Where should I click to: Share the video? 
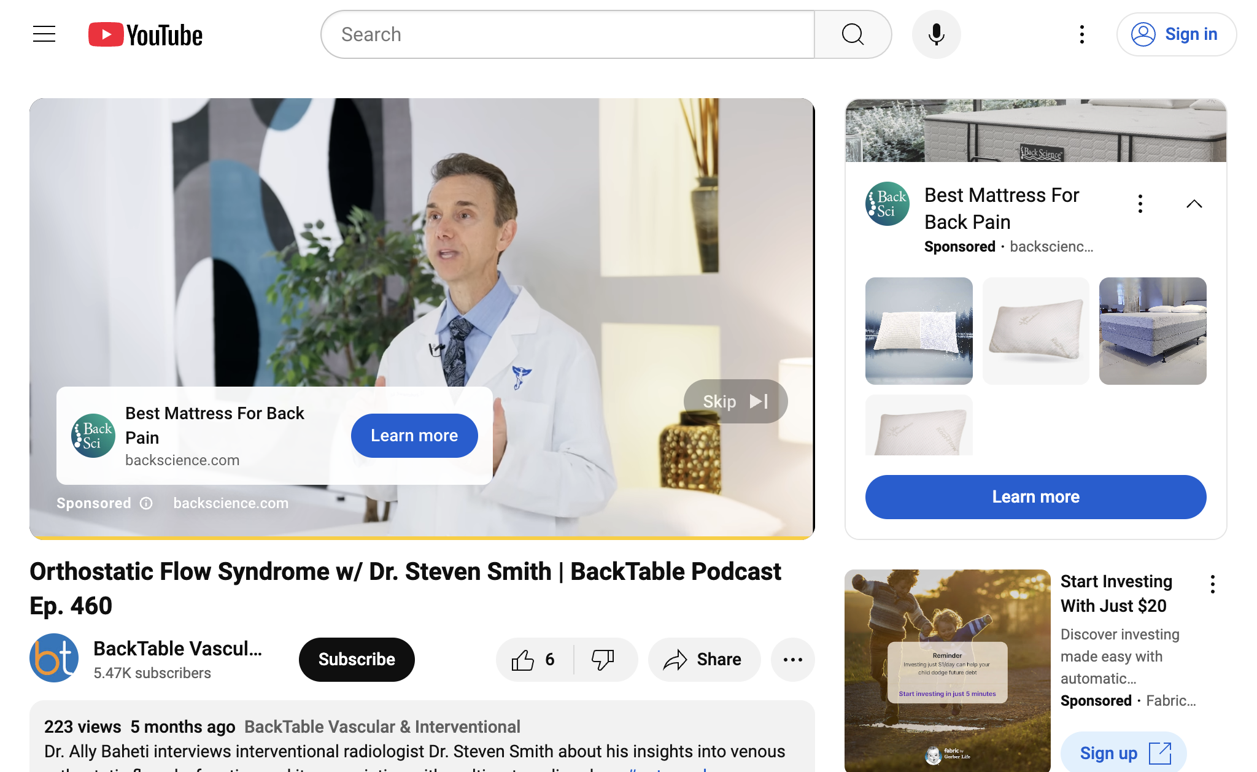(x=704, y=660)
